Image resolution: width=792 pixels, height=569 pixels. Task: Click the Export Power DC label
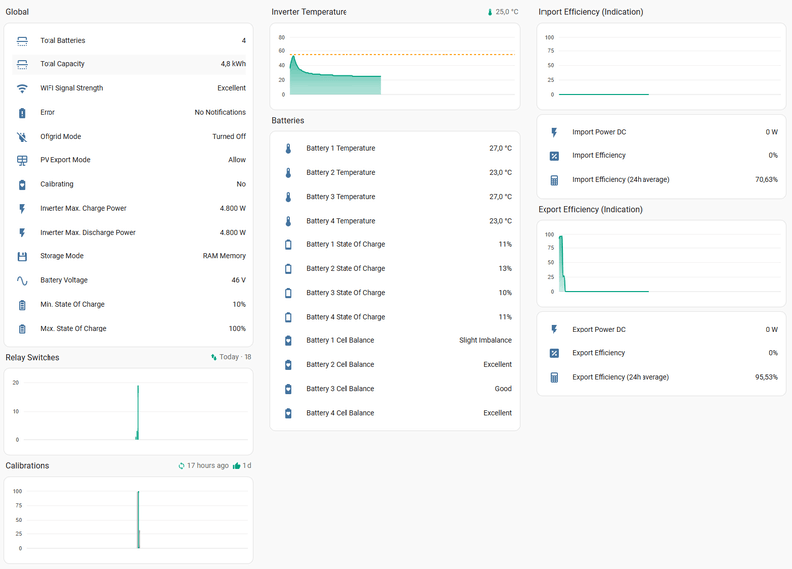[x=599, y=329]
